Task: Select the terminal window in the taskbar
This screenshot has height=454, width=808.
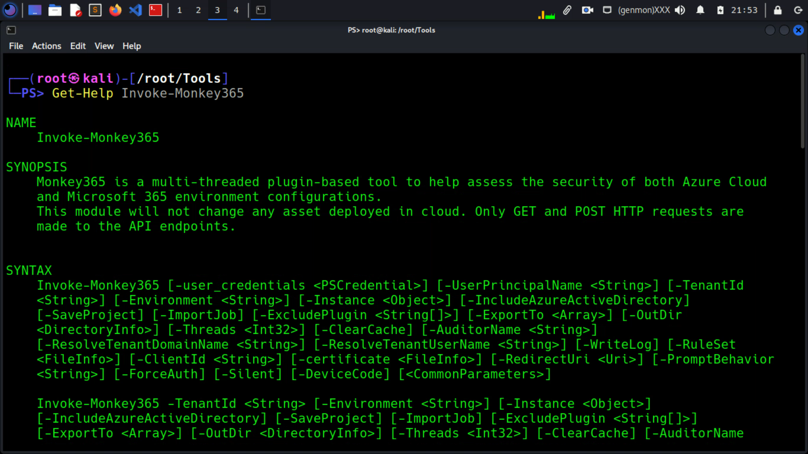Action: coord(261,10)
